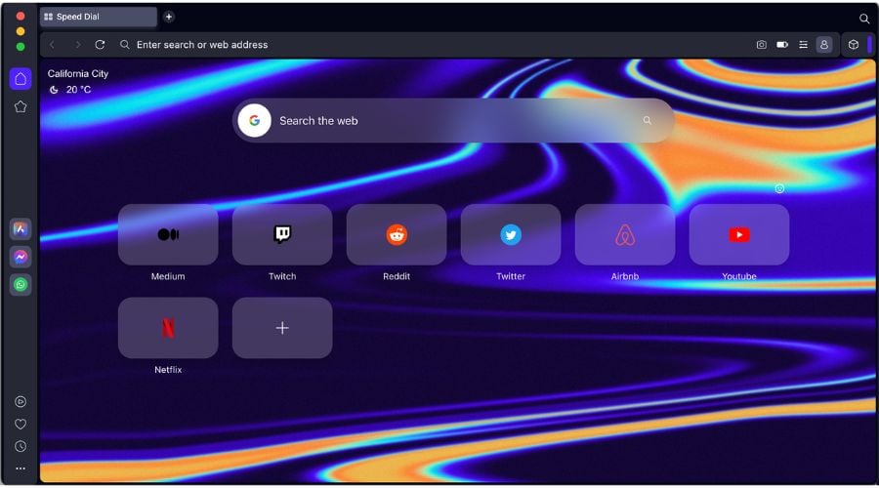Open the Netflix speed dial tile
The image size is (879, 488).
pos(168,328)
